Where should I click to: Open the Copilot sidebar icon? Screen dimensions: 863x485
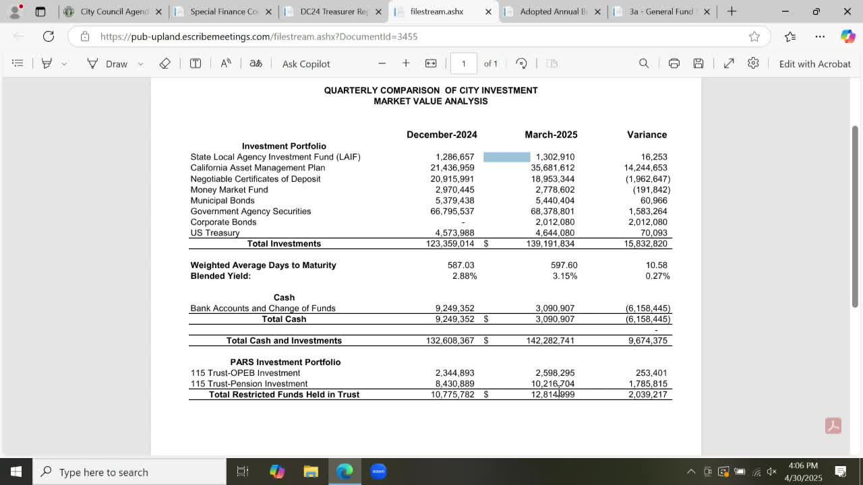847,36
